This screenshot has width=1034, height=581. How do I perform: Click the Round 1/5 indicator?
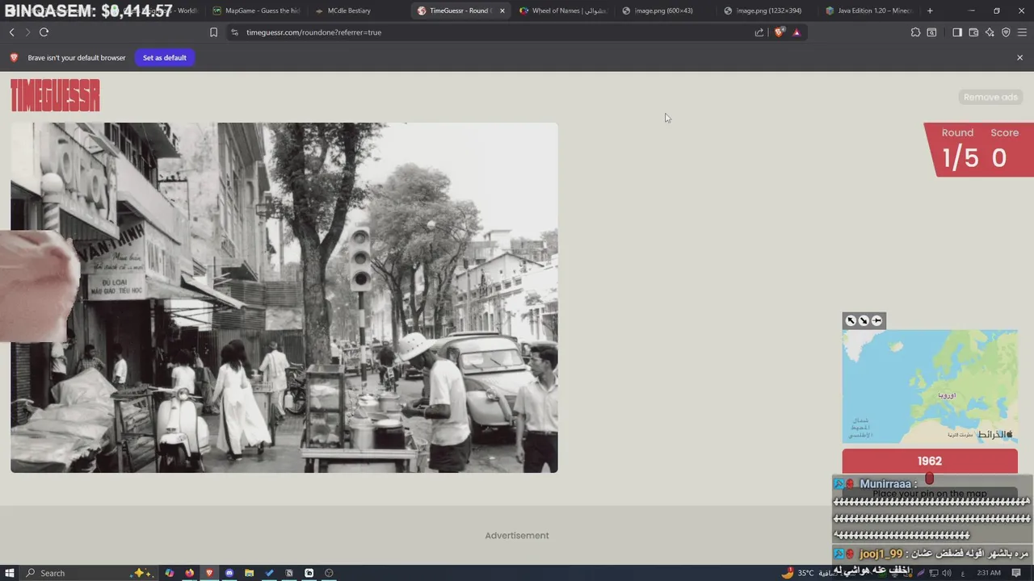(960, 150)
